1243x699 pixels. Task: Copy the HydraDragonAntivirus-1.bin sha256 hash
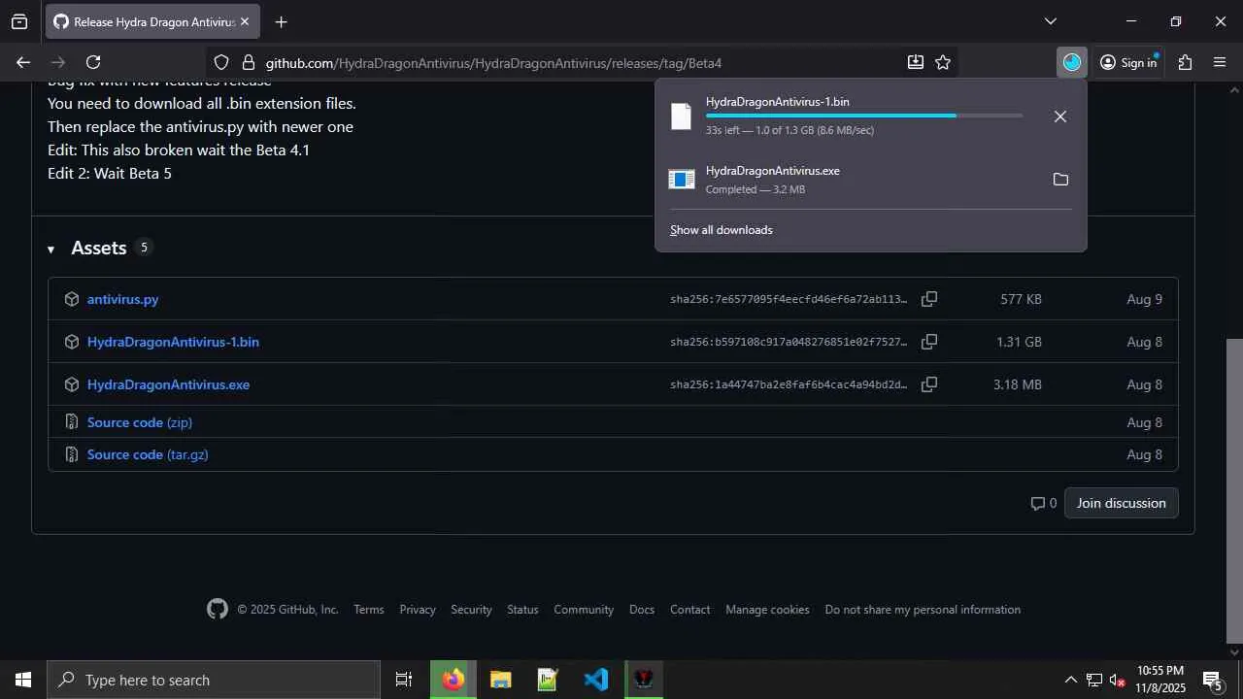[929, 342]
